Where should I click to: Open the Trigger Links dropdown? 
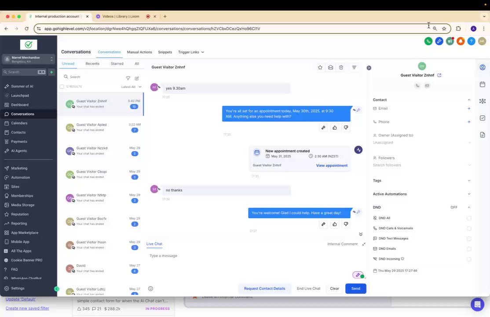click(191, 52)
